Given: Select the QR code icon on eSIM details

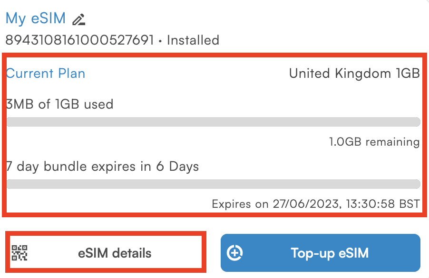Looking at the screenshot, I should 19,252.
